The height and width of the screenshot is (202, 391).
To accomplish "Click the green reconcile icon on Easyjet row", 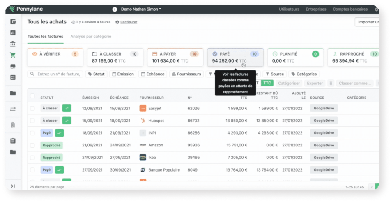I will point(67,108).
